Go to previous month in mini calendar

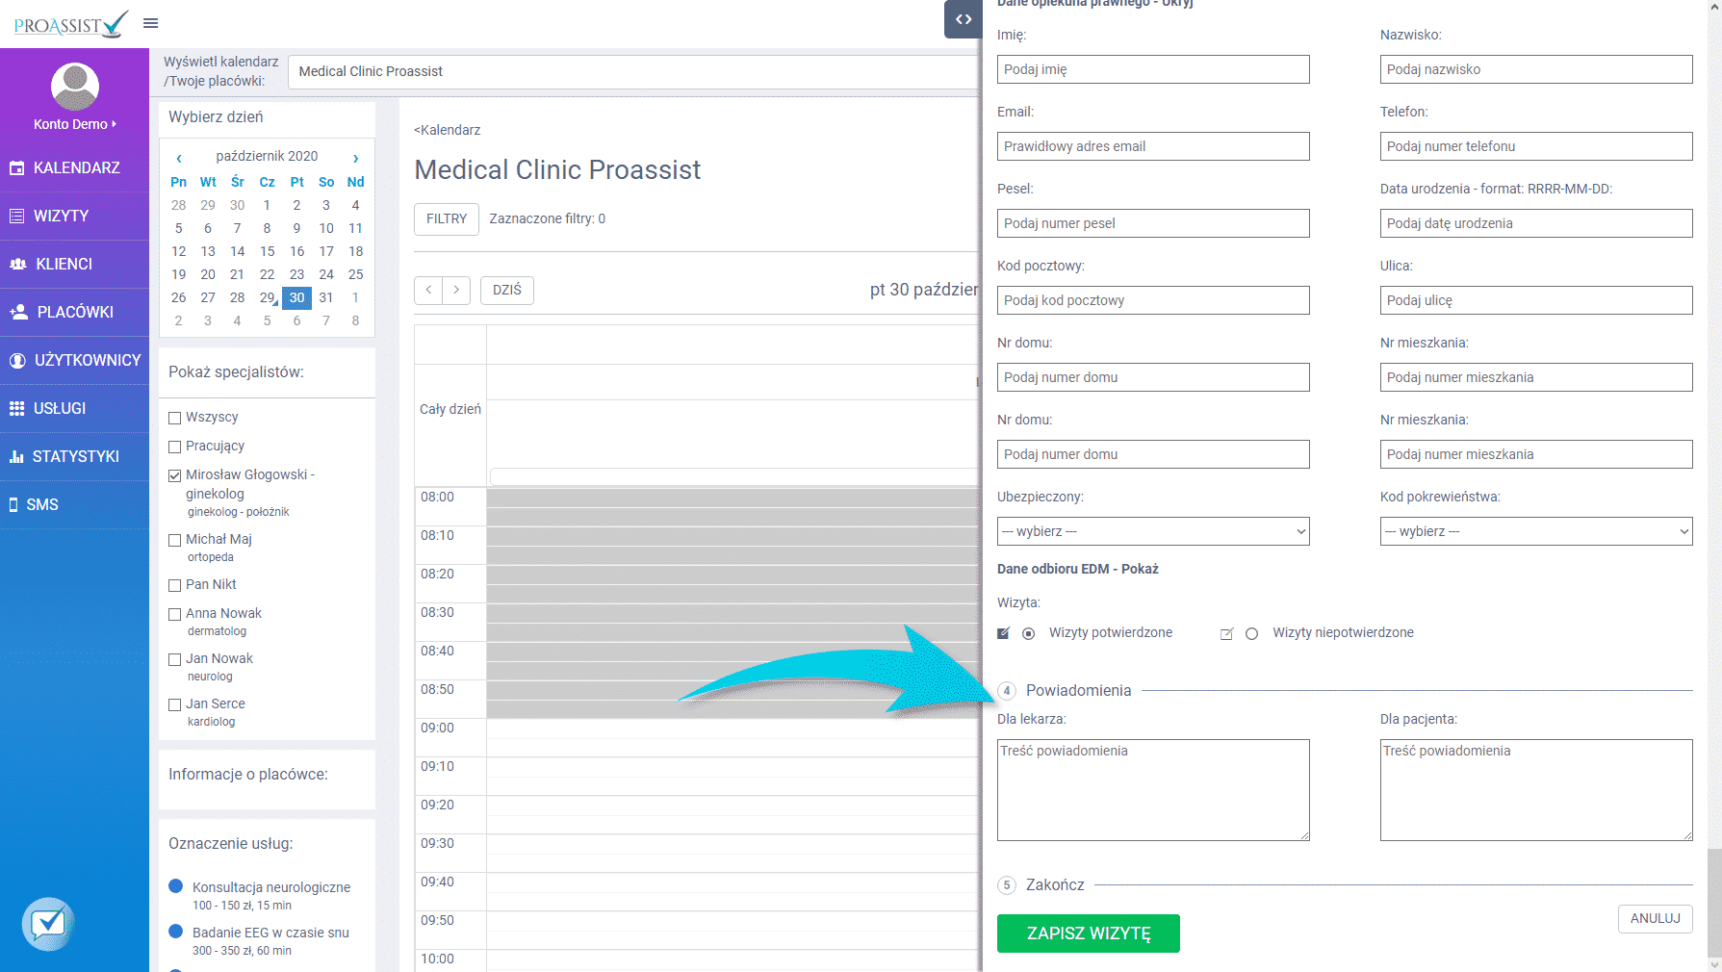pyautogui.click(x=179, y=157)
